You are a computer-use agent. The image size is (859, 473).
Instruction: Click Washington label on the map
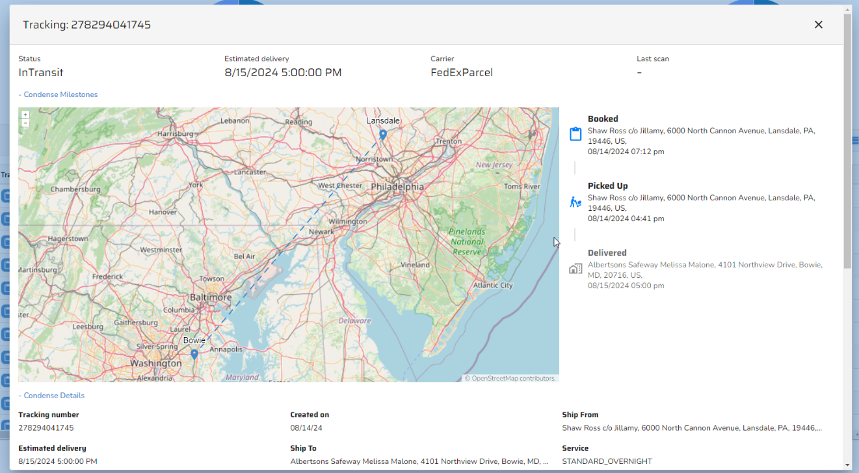click(x=156, y=363)
